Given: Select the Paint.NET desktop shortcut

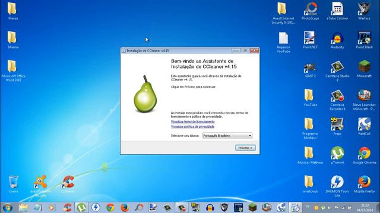Looking at the screenshot, I should click(310, 40).
